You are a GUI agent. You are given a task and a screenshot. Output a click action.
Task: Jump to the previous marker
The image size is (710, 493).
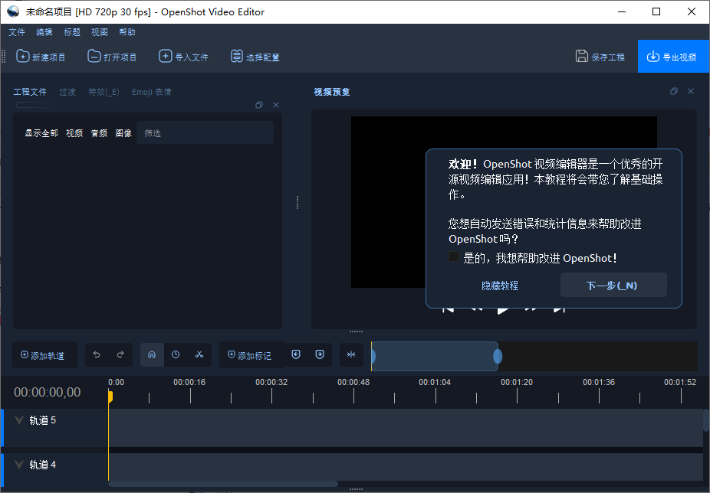(x=296, y=354)
